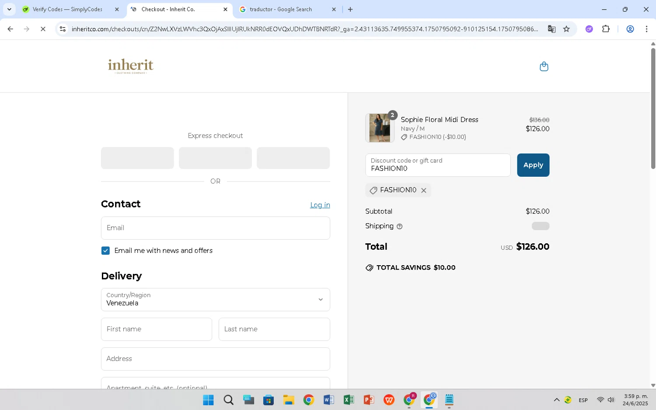
Task: Click the purple SimplyCodes extension icon
Action: 589,29
